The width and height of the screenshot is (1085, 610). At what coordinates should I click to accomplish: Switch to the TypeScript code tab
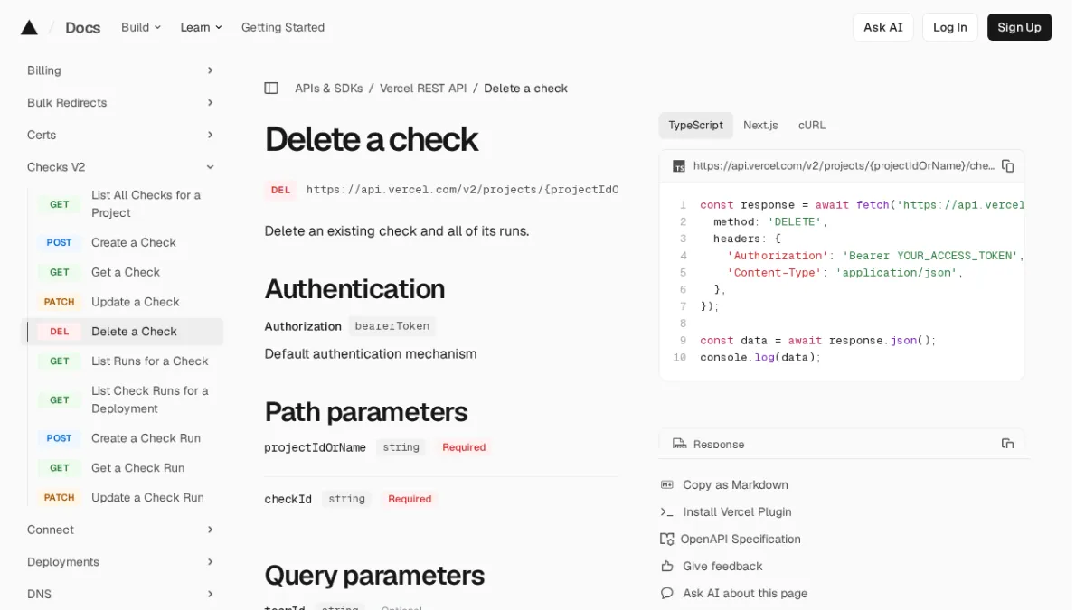[695, 126]
